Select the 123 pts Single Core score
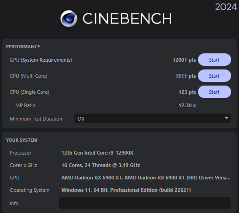 click(187, 92)
